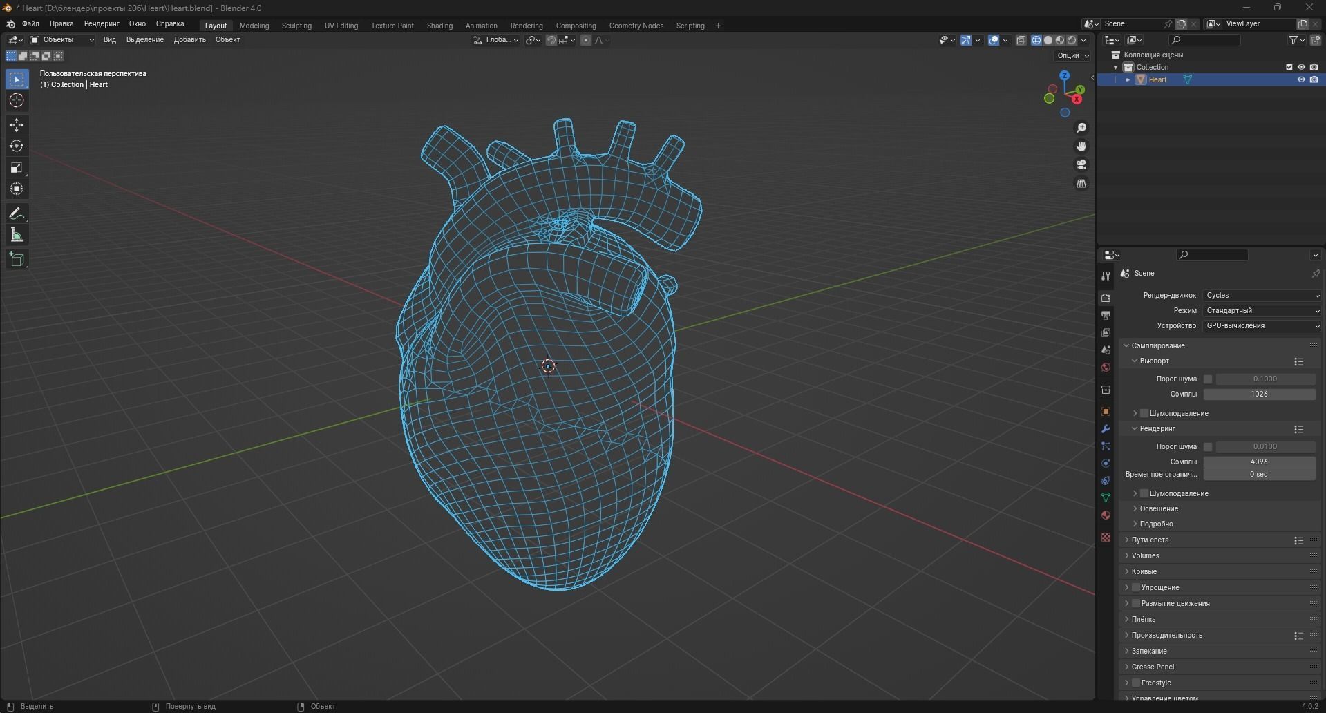Open the Object Data green mesh tab

click(1106, 497)
